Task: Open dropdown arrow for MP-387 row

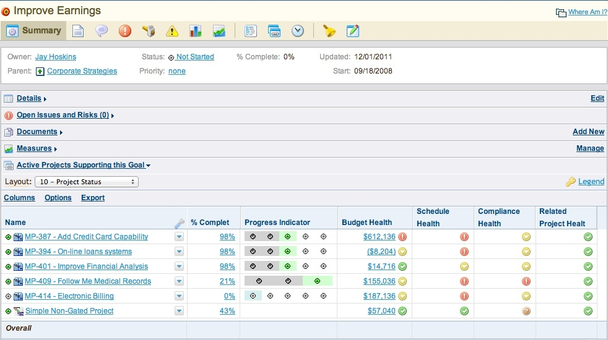Action: 179,237
